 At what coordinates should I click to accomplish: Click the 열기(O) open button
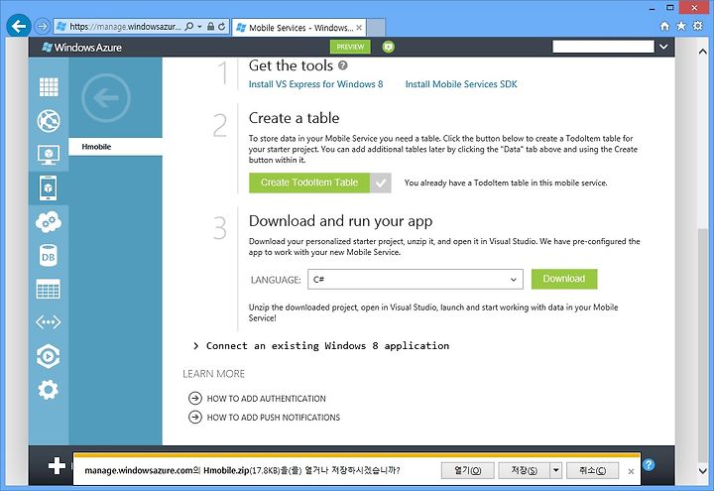coord(468,470)
